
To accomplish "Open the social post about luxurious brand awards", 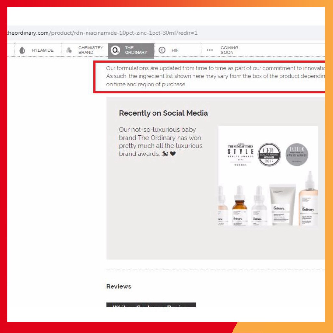I will coord(160,142).
